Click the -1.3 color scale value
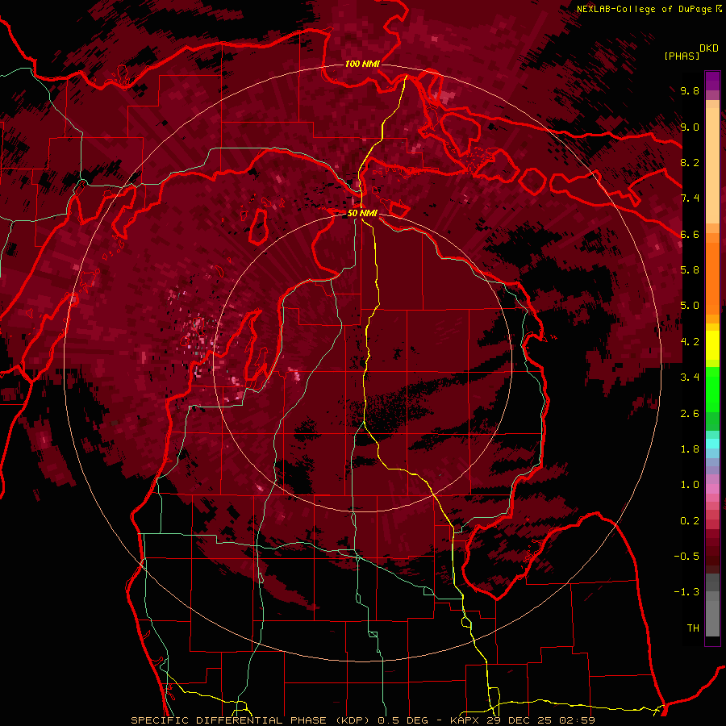The image size is (726, 726). [686, 592]
